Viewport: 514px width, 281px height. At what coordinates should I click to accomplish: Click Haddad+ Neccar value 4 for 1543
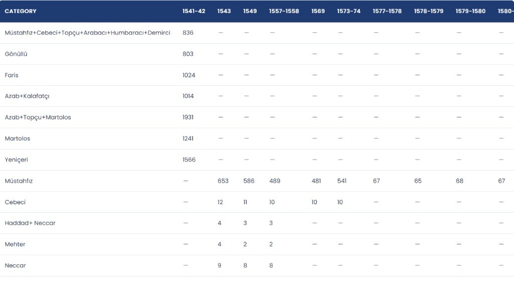tap(219, 223)
